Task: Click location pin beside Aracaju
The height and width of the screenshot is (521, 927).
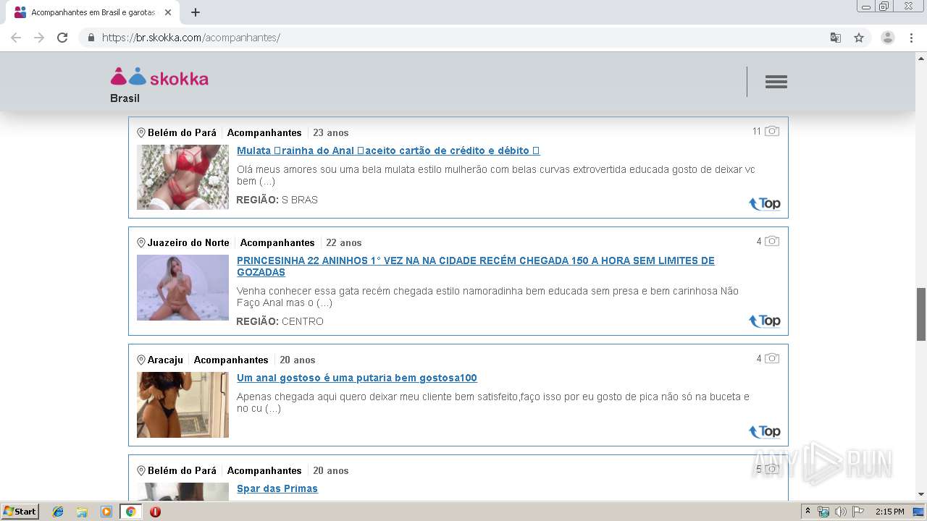Action: [x=141, y=360]
